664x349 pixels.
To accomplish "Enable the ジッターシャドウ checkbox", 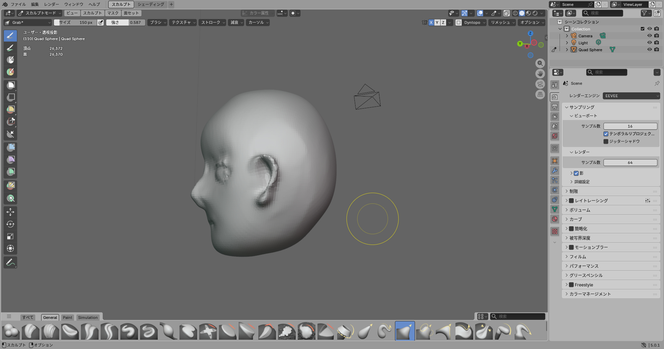I will click(606, 141).
